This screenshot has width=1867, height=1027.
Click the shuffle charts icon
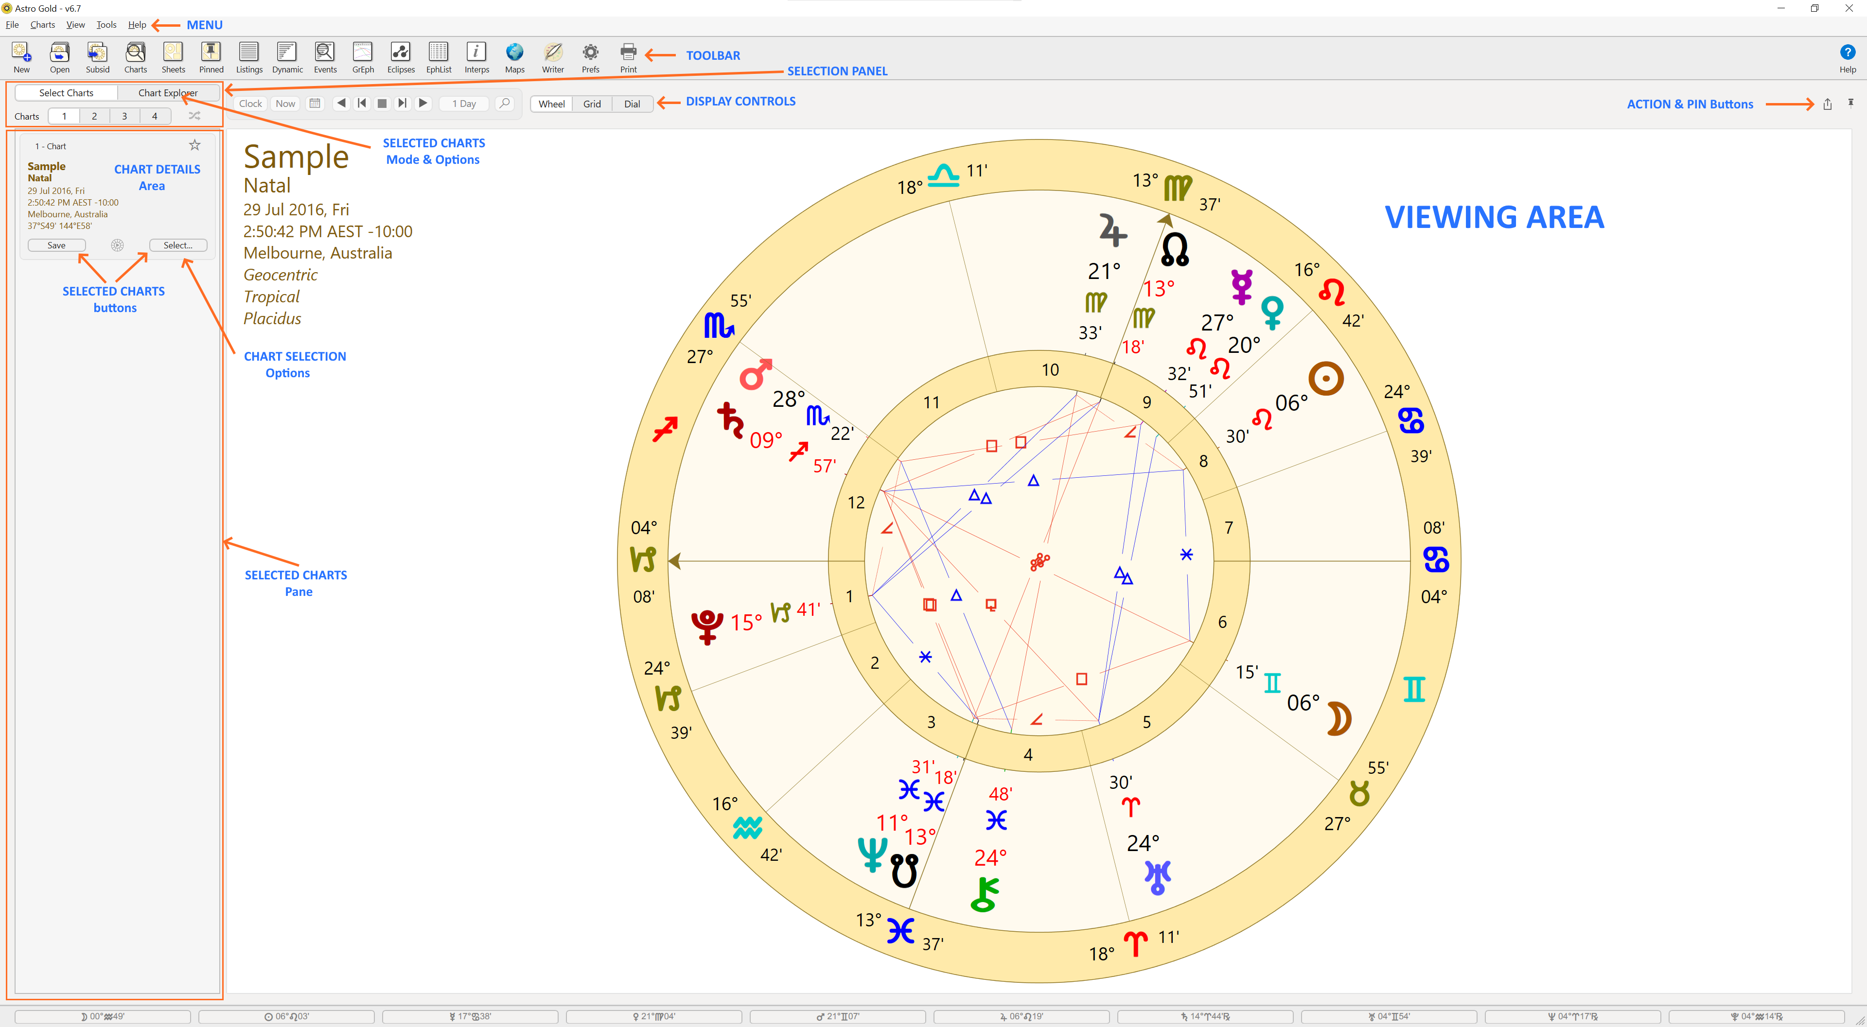194,115
